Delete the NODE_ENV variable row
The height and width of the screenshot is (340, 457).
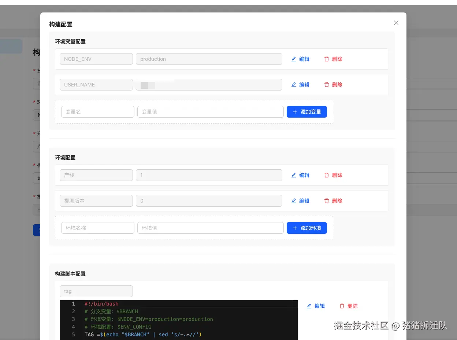[x=333, y=59]
